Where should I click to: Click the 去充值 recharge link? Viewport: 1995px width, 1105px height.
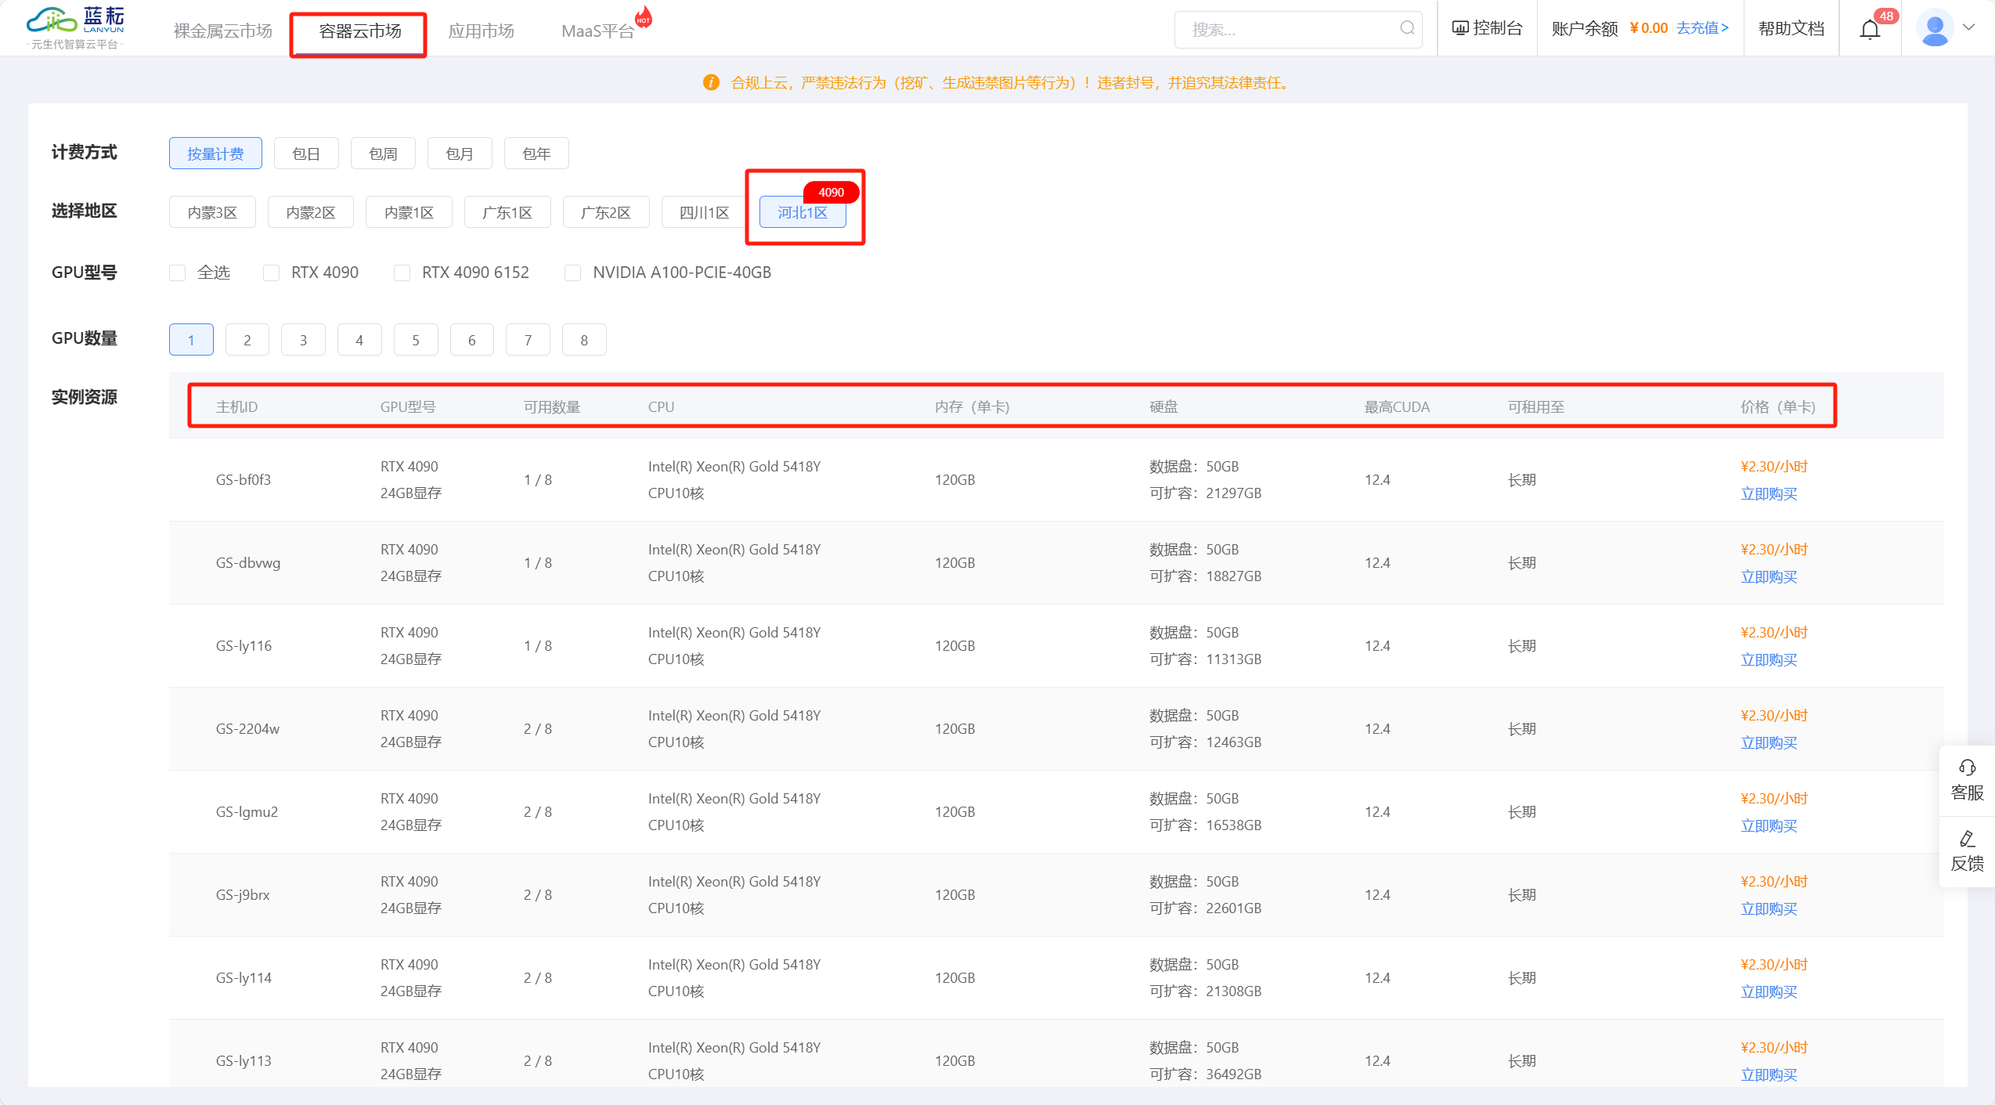pyautogui.click(x=1701, y=28)
